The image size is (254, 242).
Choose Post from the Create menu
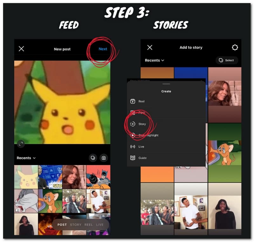tap(166, 113)
